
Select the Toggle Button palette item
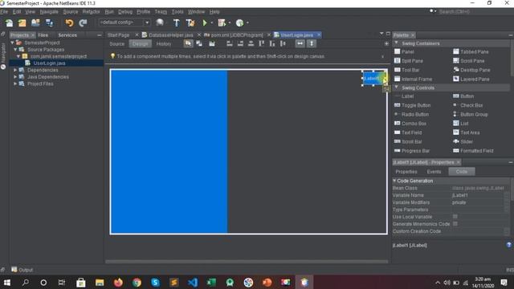[x=412, y=105]
